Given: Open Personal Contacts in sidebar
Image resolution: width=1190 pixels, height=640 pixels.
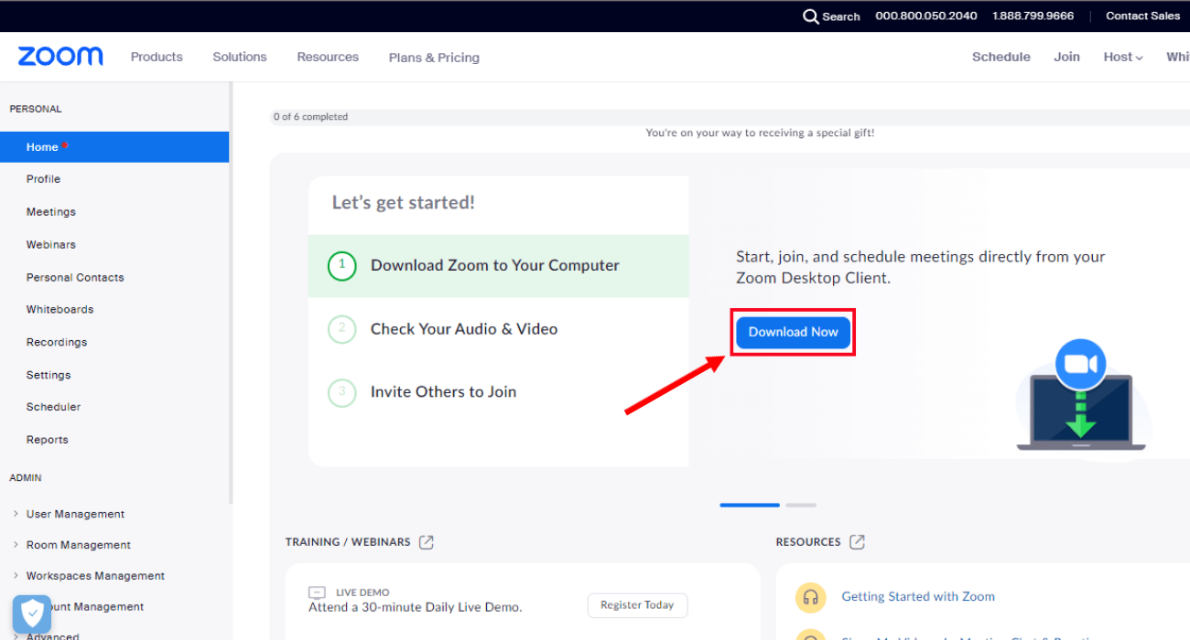Looking at the screenshot, I should coord(75,278).
